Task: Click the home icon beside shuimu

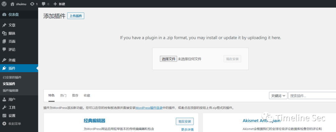Action: pos(12,4)
